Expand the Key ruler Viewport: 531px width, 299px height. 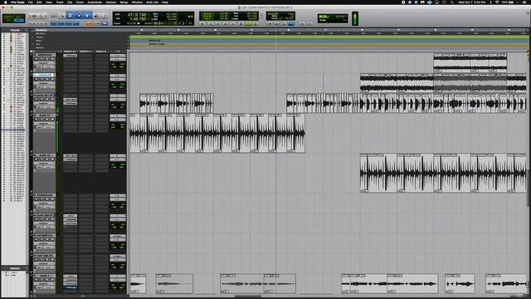33,44
